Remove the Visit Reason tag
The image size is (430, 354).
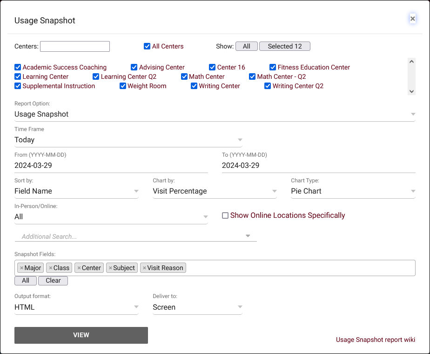144,268
